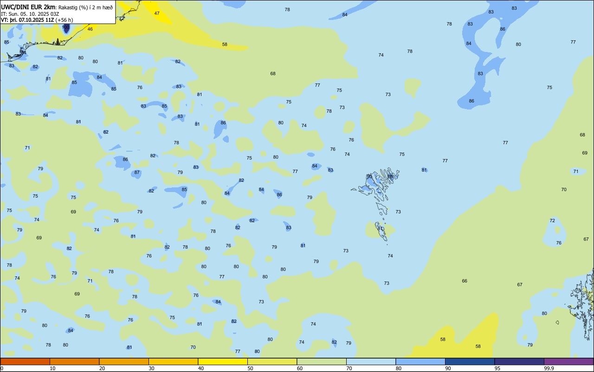Pick the 20–30 legend color swatch
This screenshot has height=372, width=594.
[x=124, y=361]
